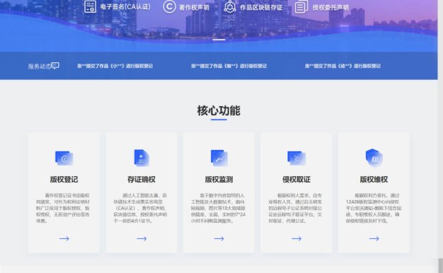
Task: Select the 版权监测 title
Action: (x=219, y=179)
